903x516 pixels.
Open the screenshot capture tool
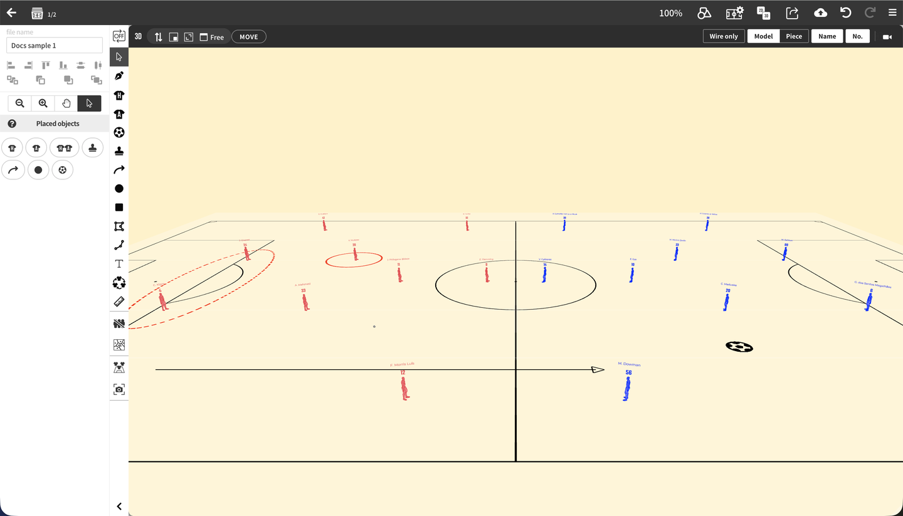(119, 389)
